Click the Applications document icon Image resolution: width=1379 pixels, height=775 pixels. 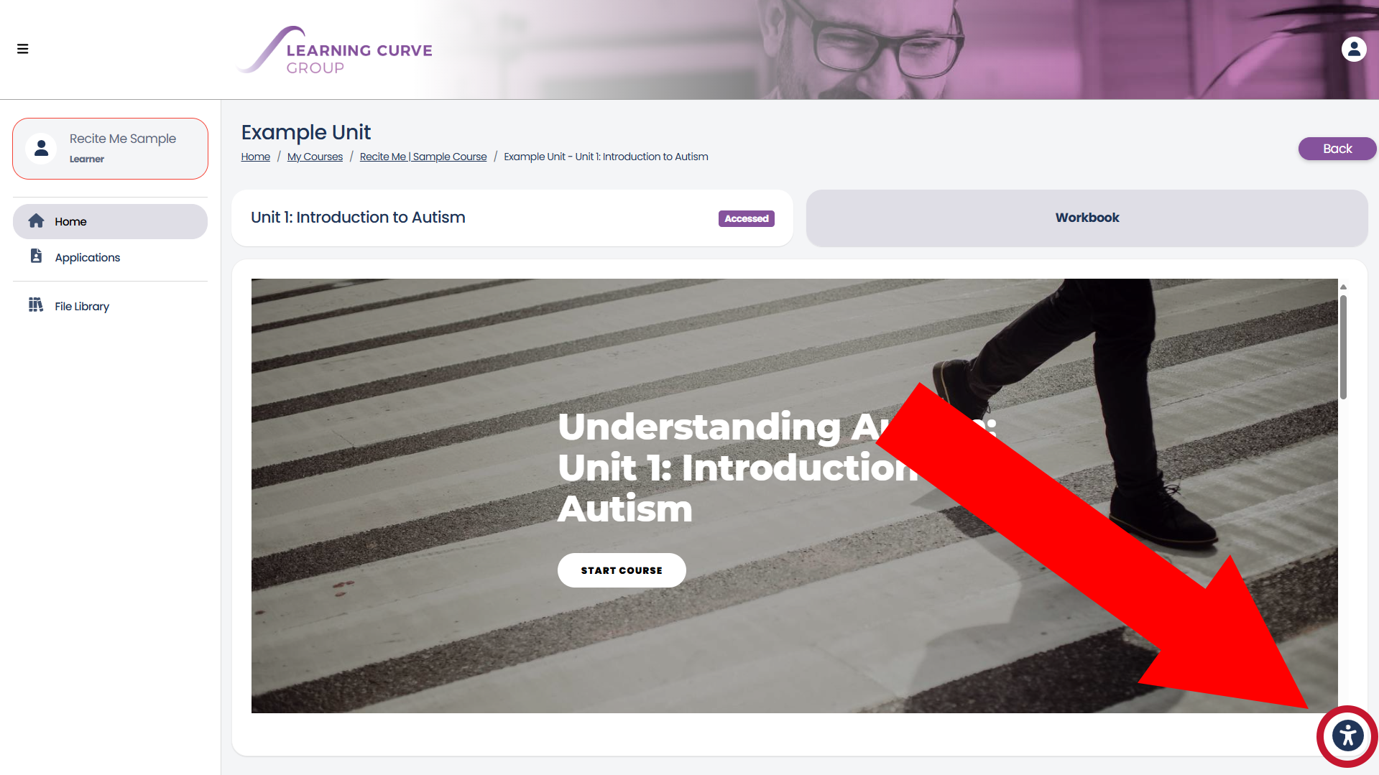37,256
